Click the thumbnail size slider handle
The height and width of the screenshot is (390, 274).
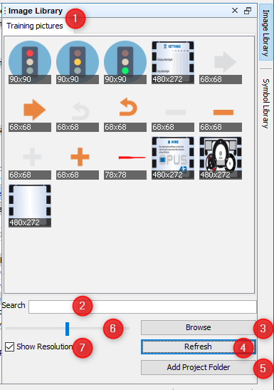pos(68,329)
